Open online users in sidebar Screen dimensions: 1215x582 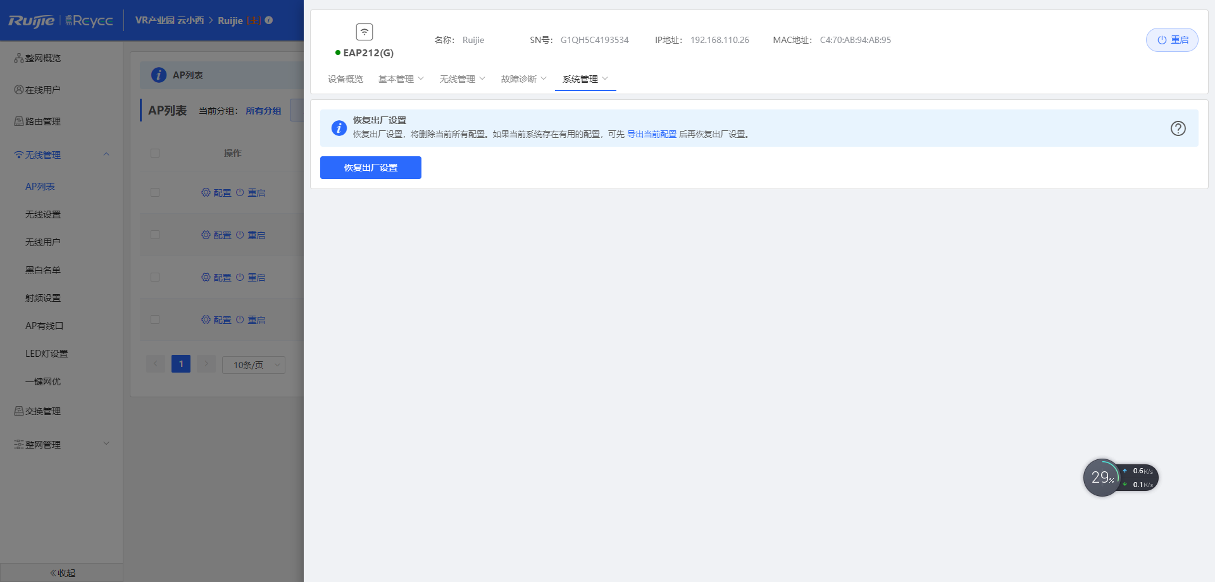point(42,90)
